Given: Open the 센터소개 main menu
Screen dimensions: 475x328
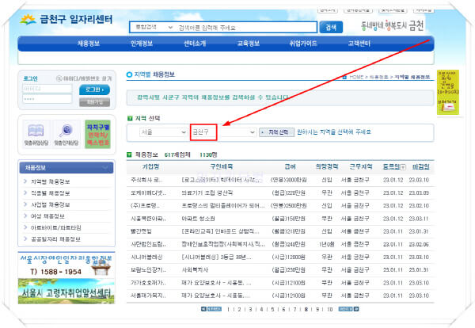Looking at the screenshot, I should (195, 44).
